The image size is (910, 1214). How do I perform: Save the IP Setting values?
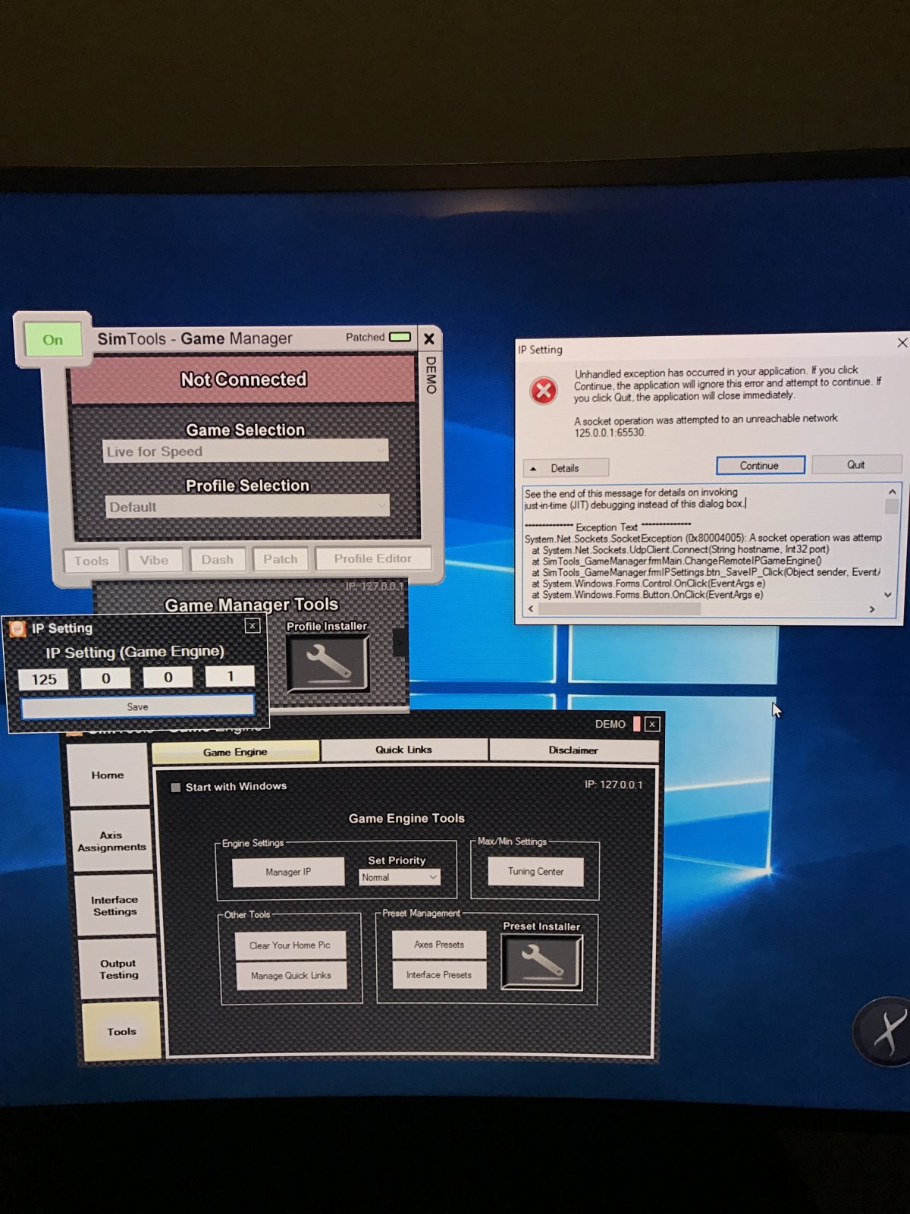[x=137, y=706]
